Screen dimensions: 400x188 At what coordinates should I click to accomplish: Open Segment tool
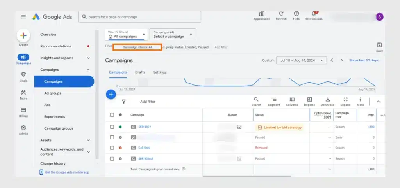(274, 99)
